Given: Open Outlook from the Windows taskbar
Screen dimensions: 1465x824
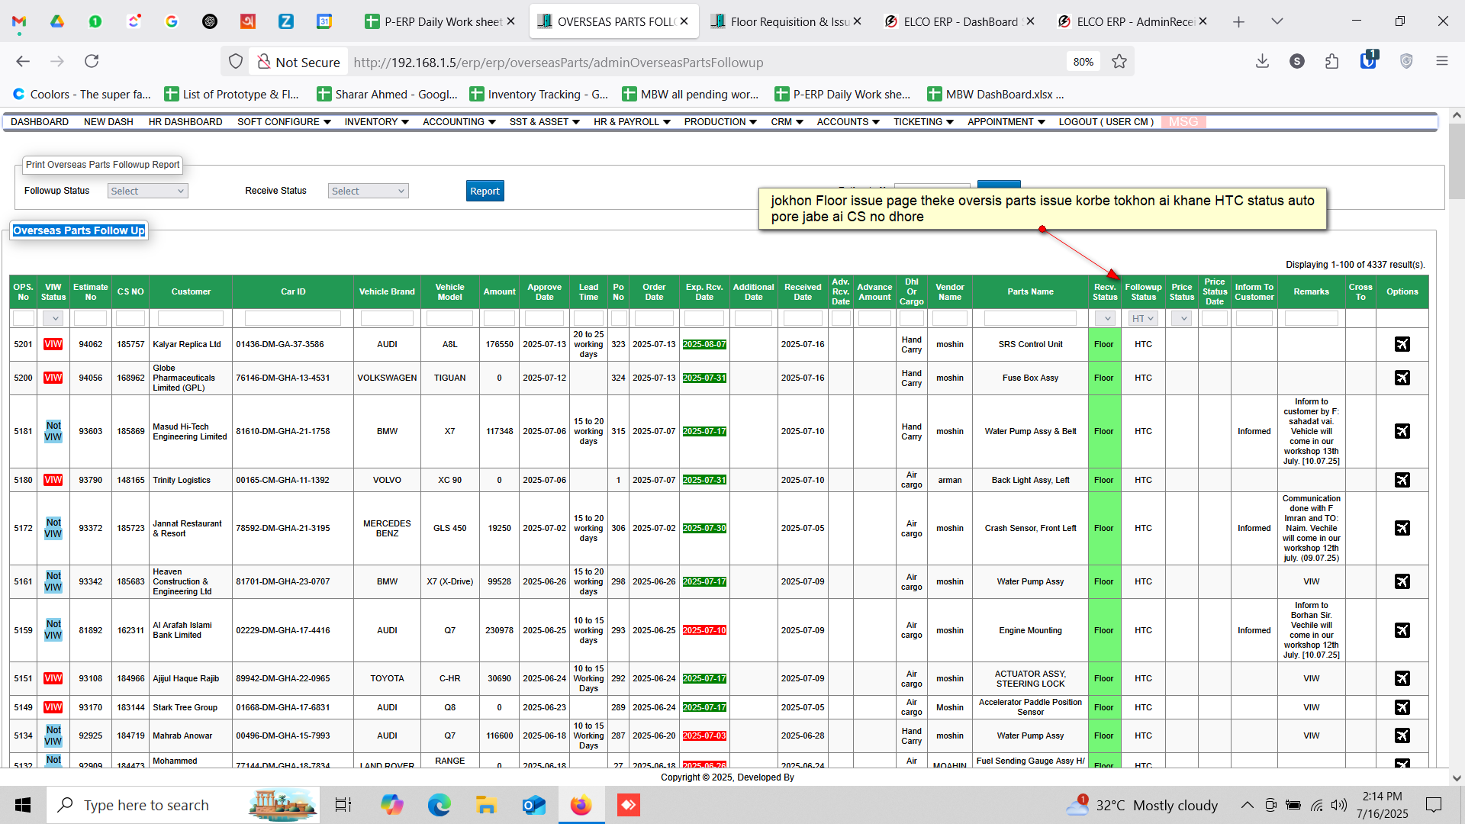Looking at the screenshot, I should [x=533, y=805].
